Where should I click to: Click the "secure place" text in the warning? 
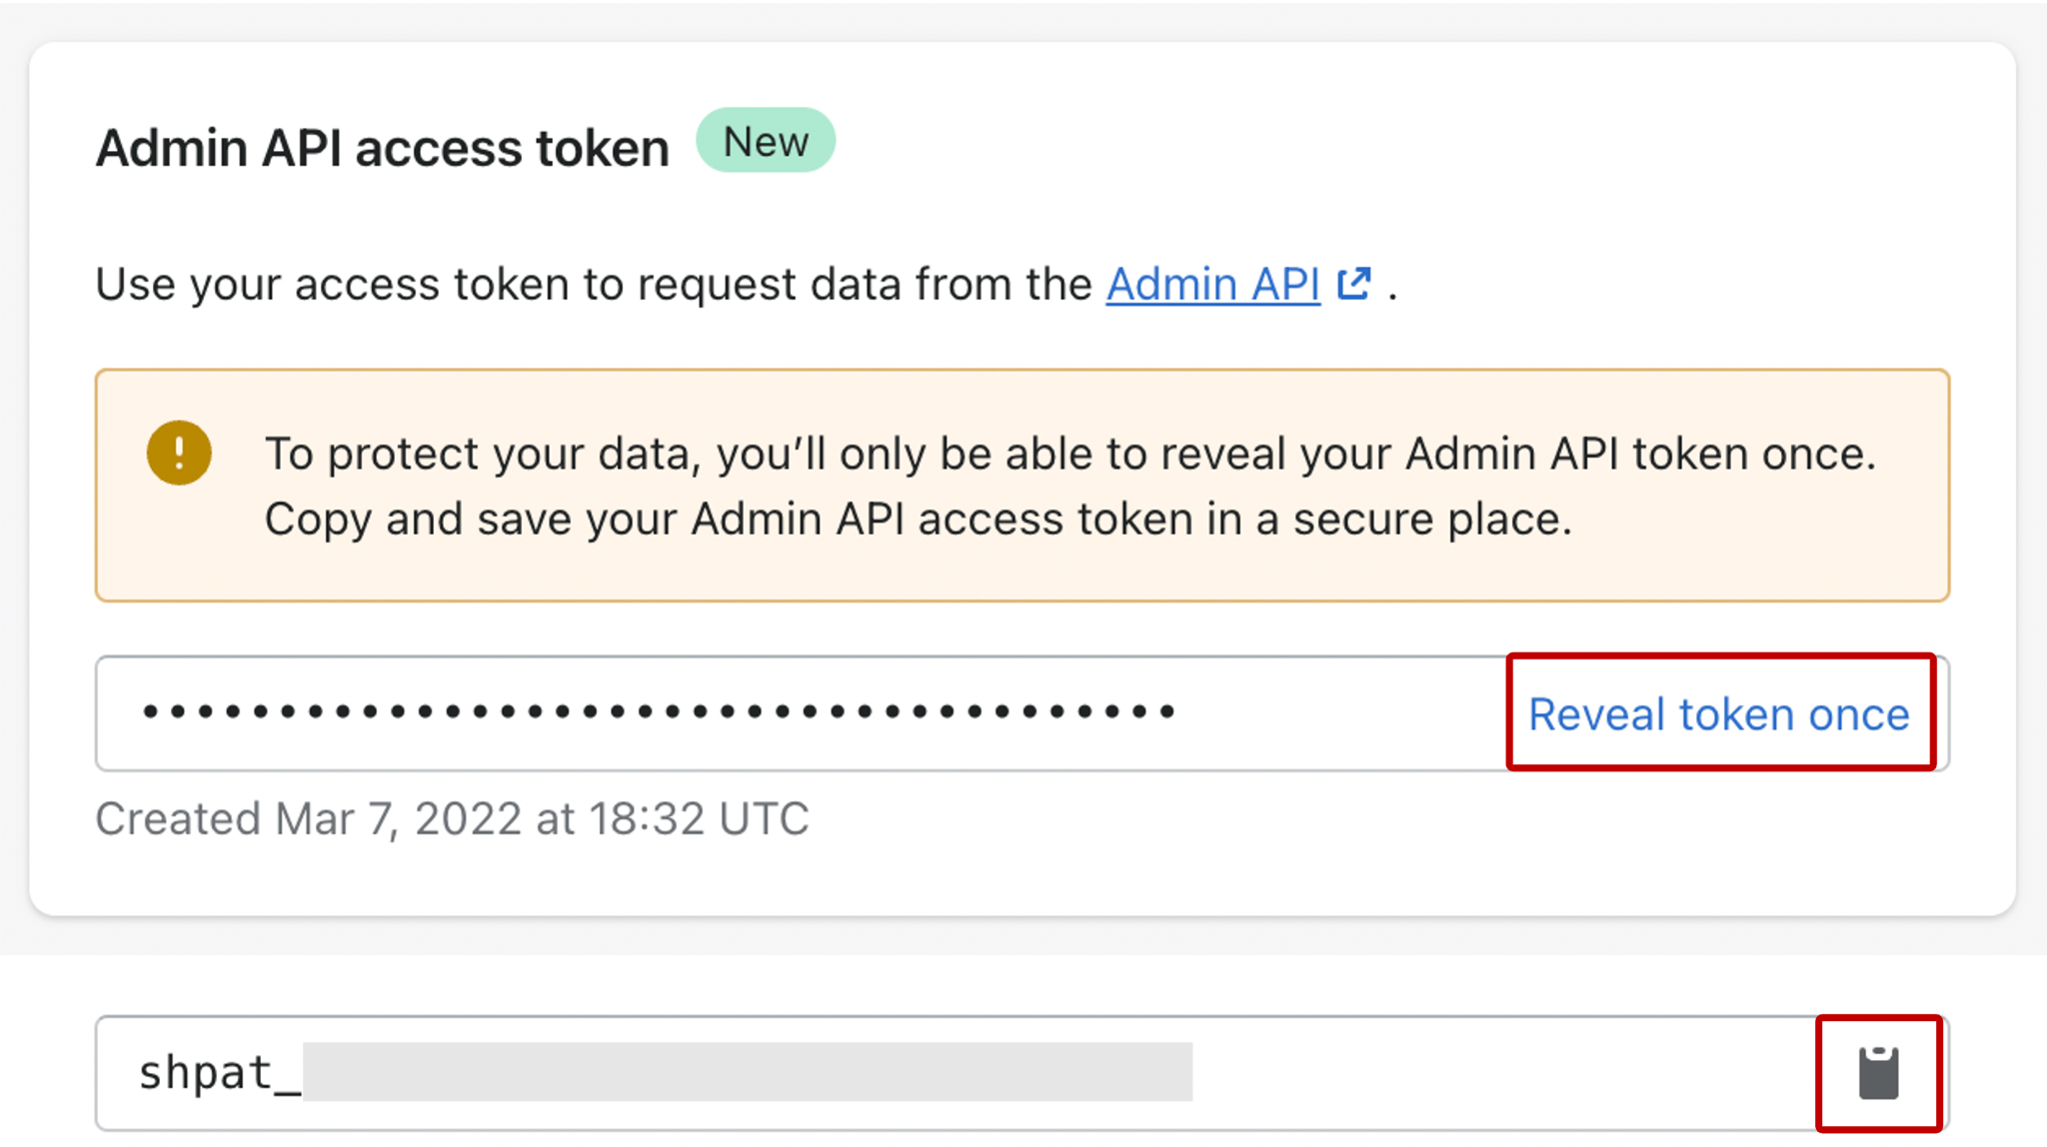point(1431,520)
